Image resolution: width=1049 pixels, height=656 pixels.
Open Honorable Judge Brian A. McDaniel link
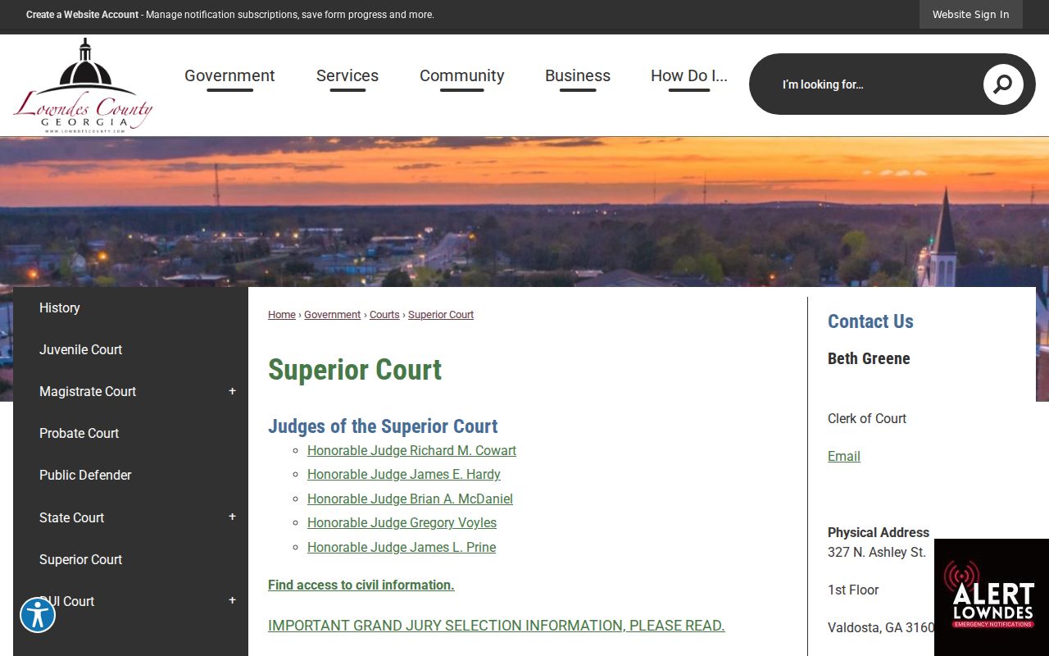410,499
